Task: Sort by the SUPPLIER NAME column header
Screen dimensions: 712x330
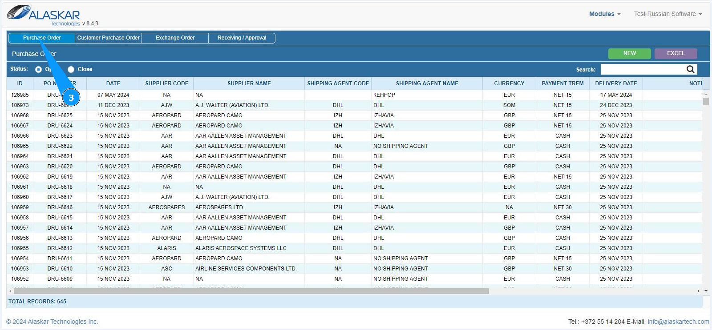Action: (x=249, y=83)
